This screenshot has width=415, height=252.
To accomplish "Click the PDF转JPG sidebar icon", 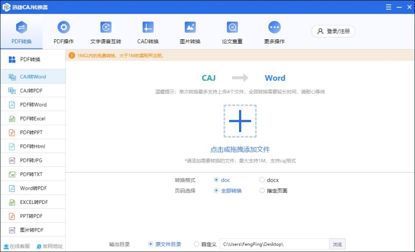I will coord(12,160).
